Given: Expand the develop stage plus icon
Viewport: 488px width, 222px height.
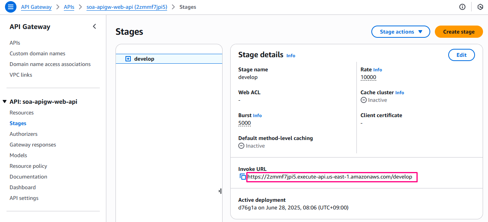Looking at the screenshot, I should pos(128,59).
